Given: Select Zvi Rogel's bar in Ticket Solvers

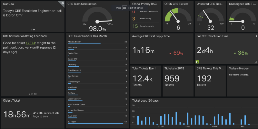Looking at the screenshot, I should pos(95,124).
